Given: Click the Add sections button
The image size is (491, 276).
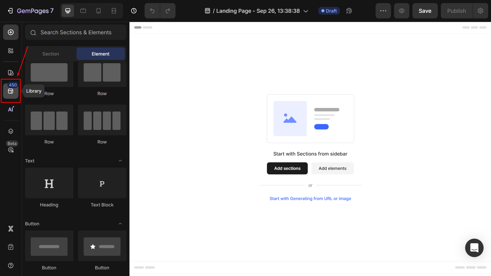Looking at the screenshot, I should click(x=287, y=168).
